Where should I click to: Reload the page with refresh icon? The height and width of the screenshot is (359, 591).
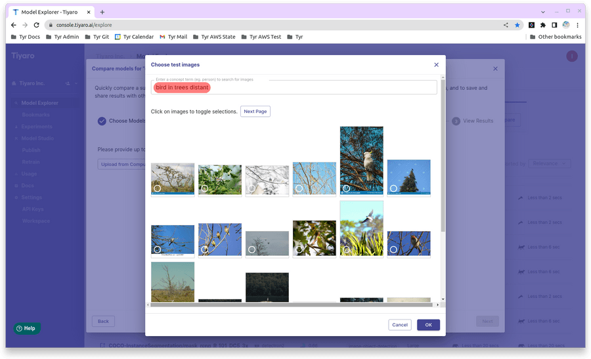[x=37, y=25]
